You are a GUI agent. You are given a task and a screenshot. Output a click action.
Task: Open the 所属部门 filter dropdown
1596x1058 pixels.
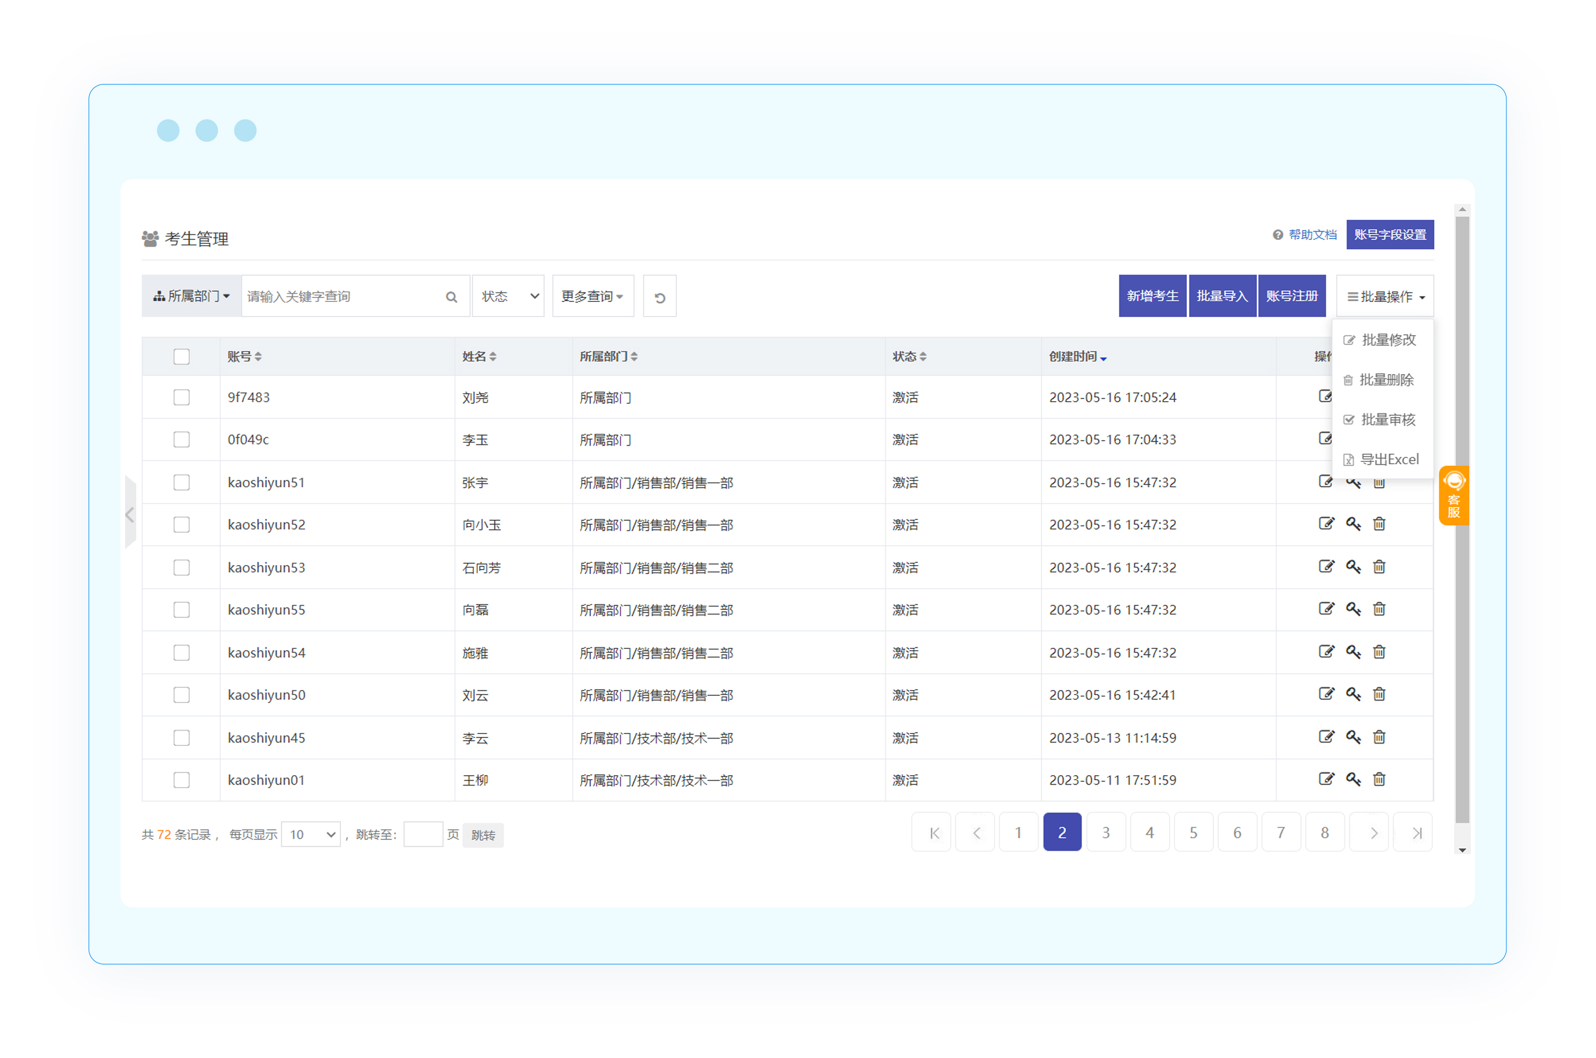coord(192,296)
